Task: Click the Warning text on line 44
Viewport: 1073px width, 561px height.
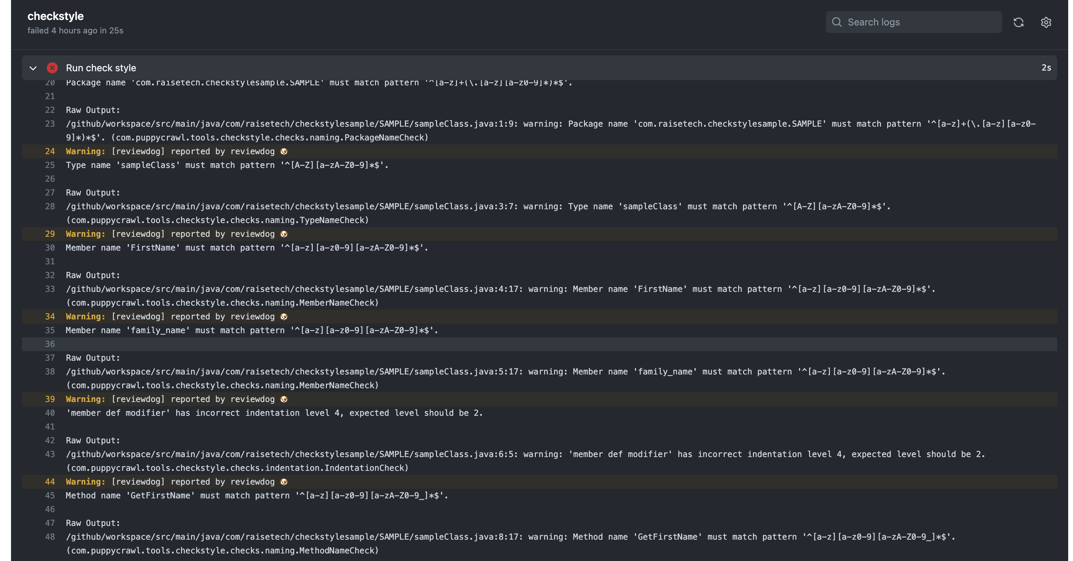Action: tap(85, 482)
